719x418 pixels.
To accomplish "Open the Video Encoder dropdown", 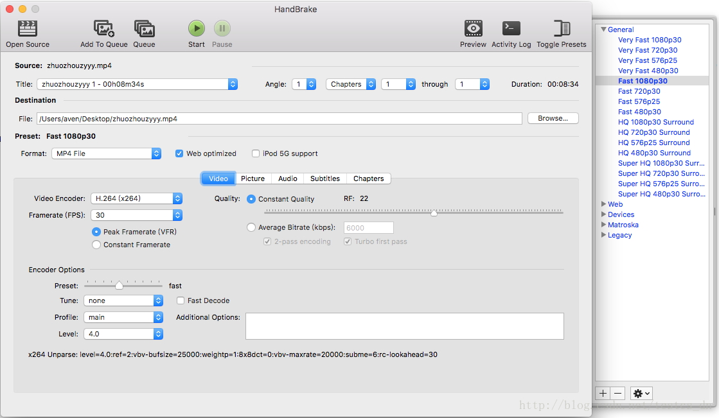I will tap(137, 198).
